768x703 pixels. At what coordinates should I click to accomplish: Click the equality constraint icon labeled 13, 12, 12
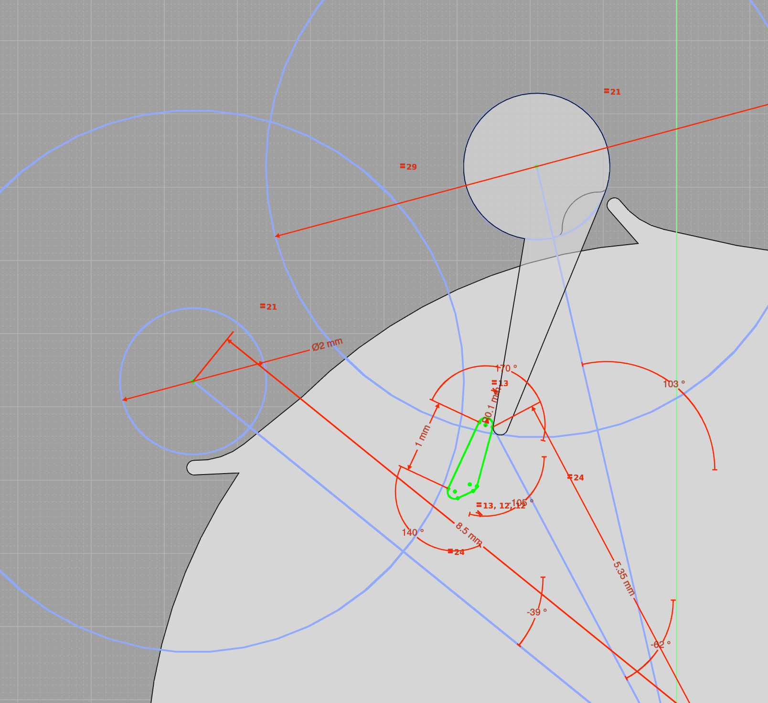(501, 506)
